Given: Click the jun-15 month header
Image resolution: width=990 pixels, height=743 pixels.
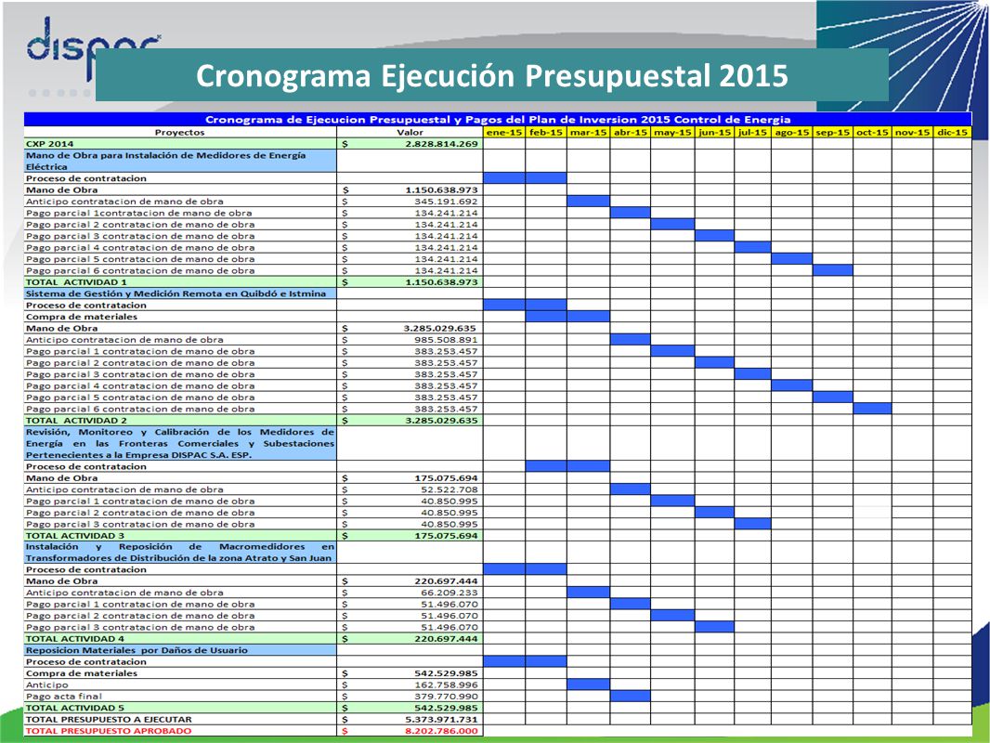Looking at the screenshot, I should point(714,133).
